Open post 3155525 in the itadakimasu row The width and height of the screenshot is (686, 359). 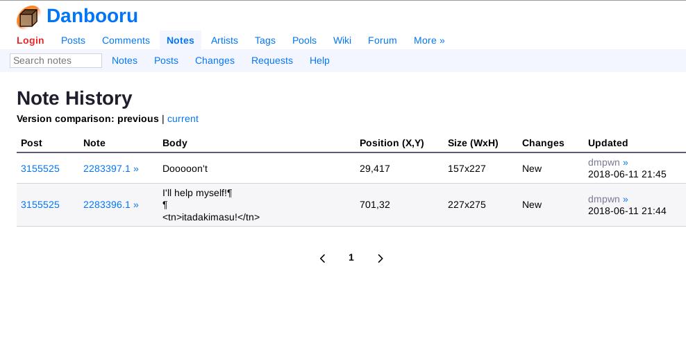point(40,205)
